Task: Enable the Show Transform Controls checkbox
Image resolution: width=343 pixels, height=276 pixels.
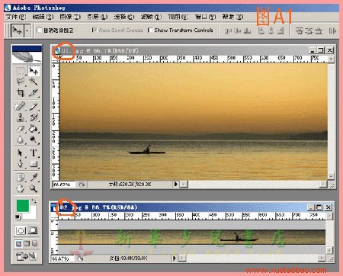Action: pos(150,30)
